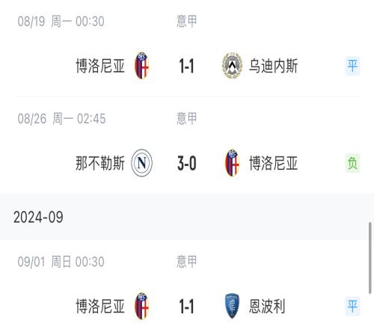Click the 意甲 league label on 08/26
Screen dimensions: 374x329
point(187,118)
